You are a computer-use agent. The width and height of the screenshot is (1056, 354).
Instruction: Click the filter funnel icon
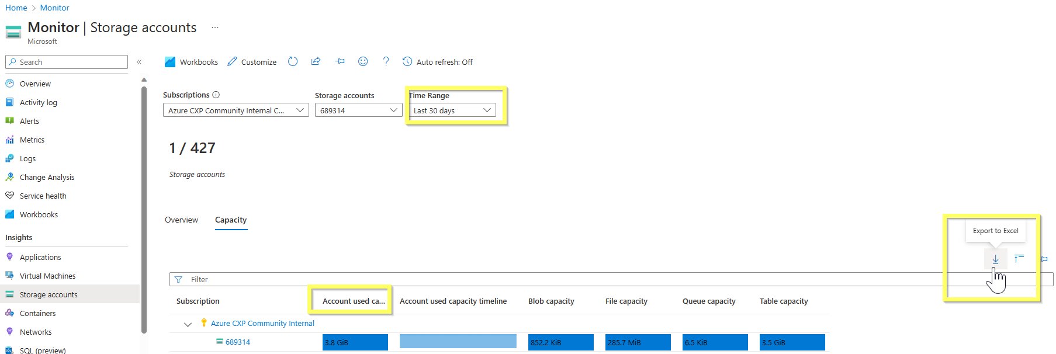[x=178, y=279]
